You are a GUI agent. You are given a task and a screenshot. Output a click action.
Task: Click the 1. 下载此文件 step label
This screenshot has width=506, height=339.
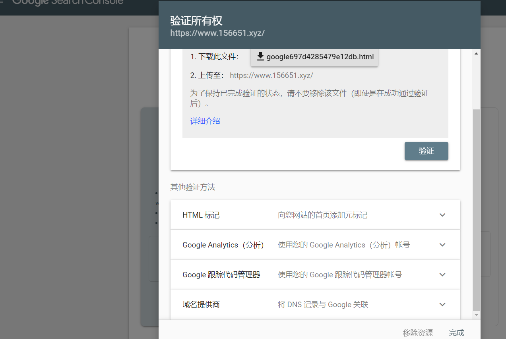click(x=215, y=57)
